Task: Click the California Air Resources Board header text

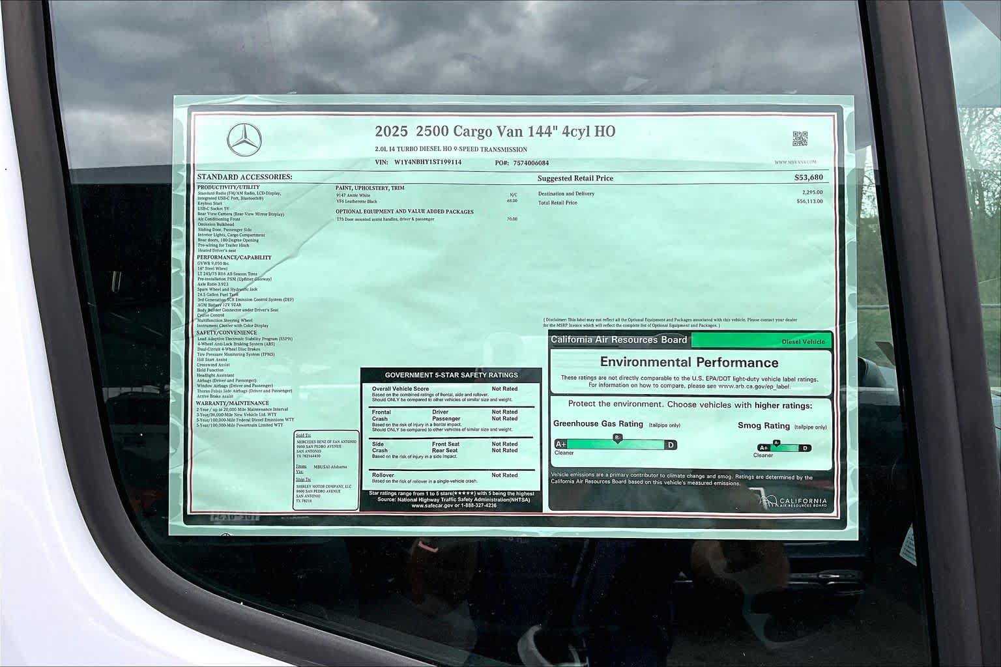Action: [x=618, y=339]
